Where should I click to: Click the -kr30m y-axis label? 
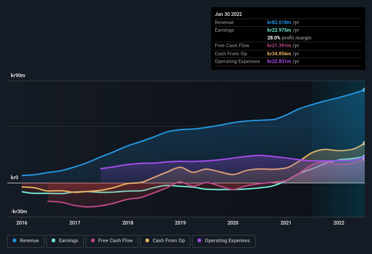(x=19, y=211)
